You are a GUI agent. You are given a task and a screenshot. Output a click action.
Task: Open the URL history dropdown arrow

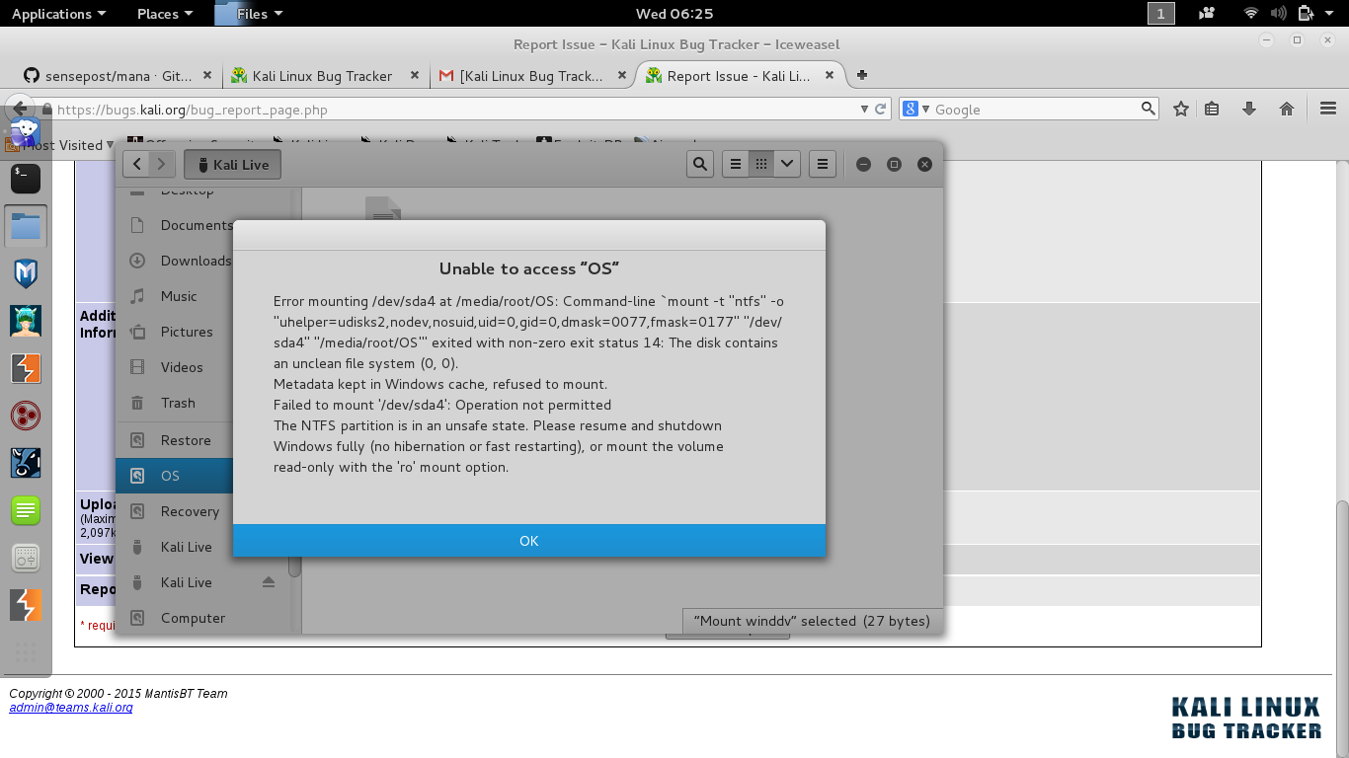coord(865,110)
